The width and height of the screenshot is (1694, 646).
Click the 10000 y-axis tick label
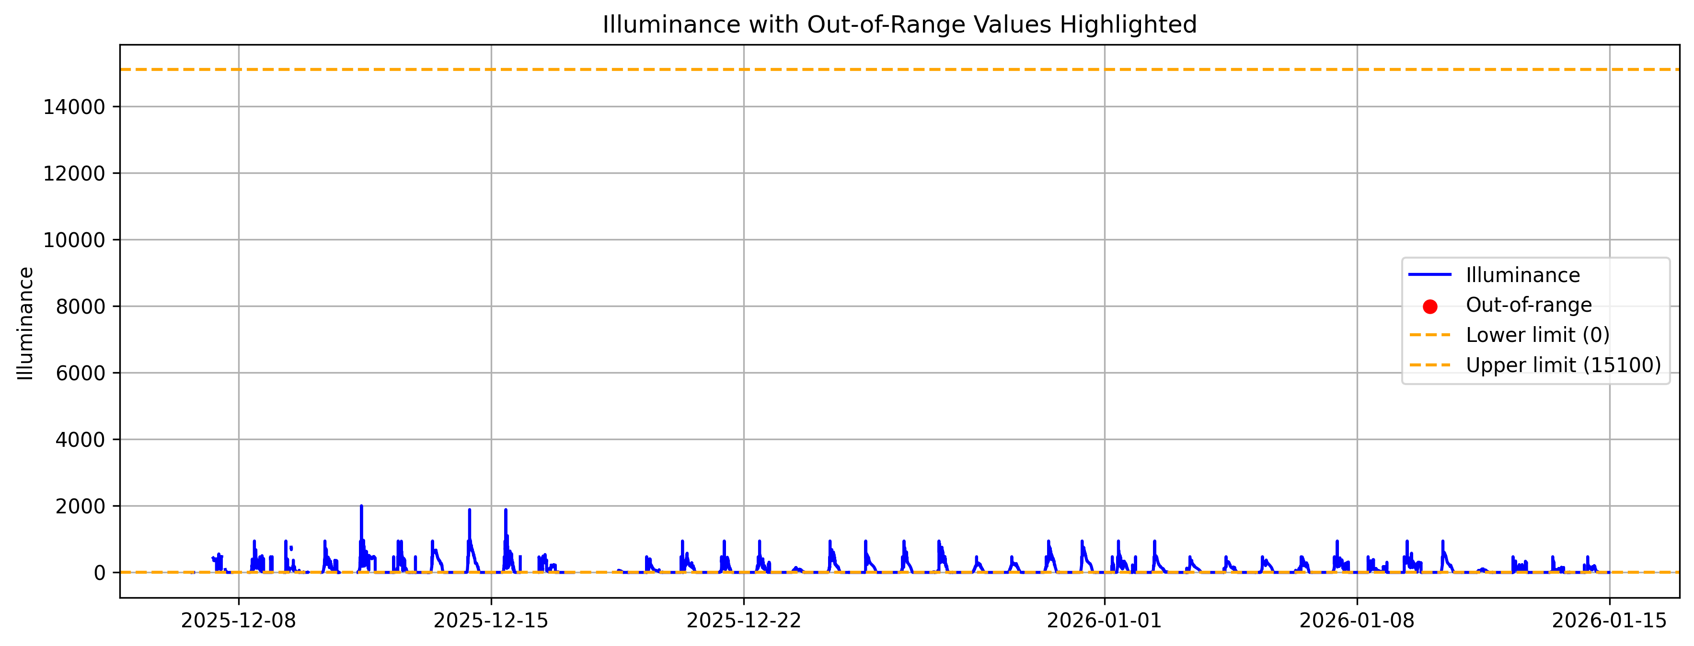coord(74,240)
